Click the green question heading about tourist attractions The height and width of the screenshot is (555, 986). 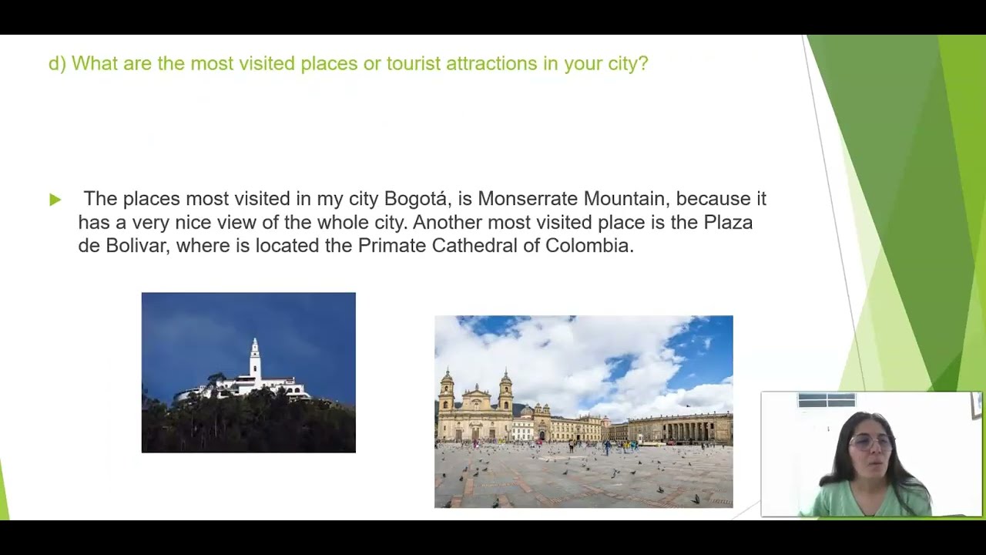tap(348, 63)
